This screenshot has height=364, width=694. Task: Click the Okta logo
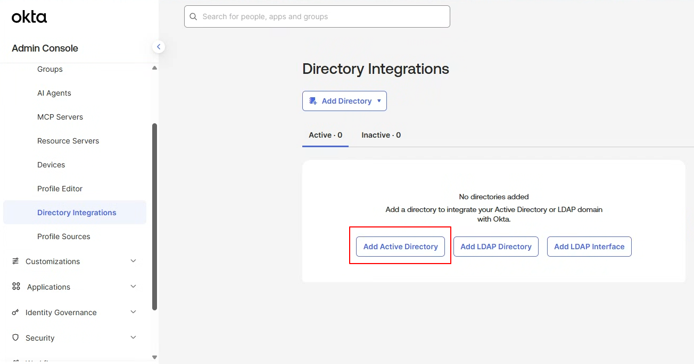(x=29, y=17)
